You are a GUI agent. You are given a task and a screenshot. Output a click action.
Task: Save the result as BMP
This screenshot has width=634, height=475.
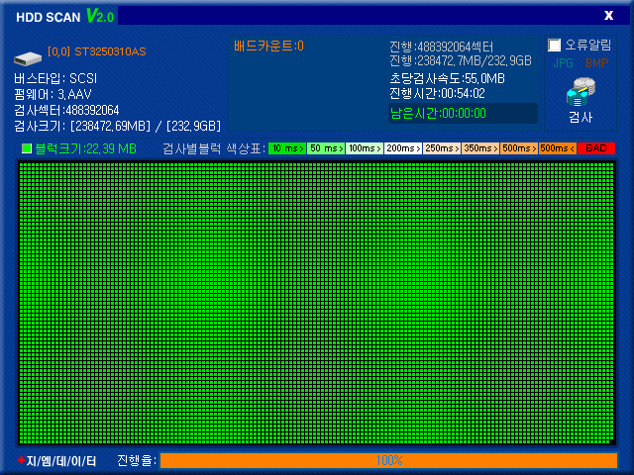pyautogui.click(x=596, y=63)
